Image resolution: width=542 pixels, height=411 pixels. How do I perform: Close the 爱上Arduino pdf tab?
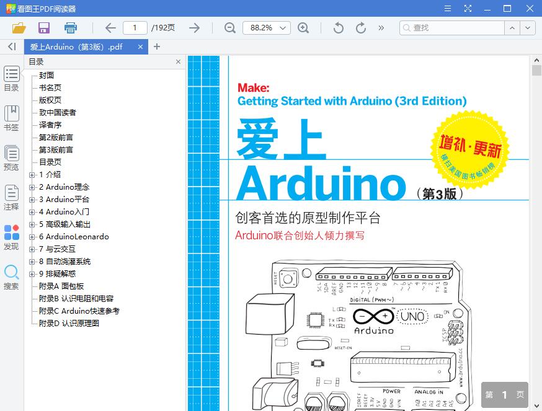pyautogui.click(x=140, y=46)
